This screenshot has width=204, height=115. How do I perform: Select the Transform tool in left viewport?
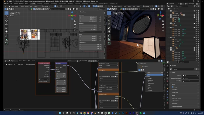(6, 32)
